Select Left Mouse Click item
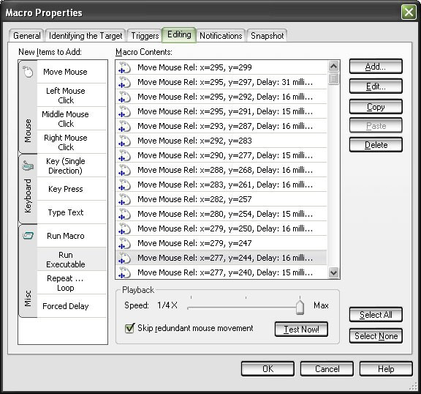Image resolution: width=421 pixels, height=394 pixels. coord(72,95)
